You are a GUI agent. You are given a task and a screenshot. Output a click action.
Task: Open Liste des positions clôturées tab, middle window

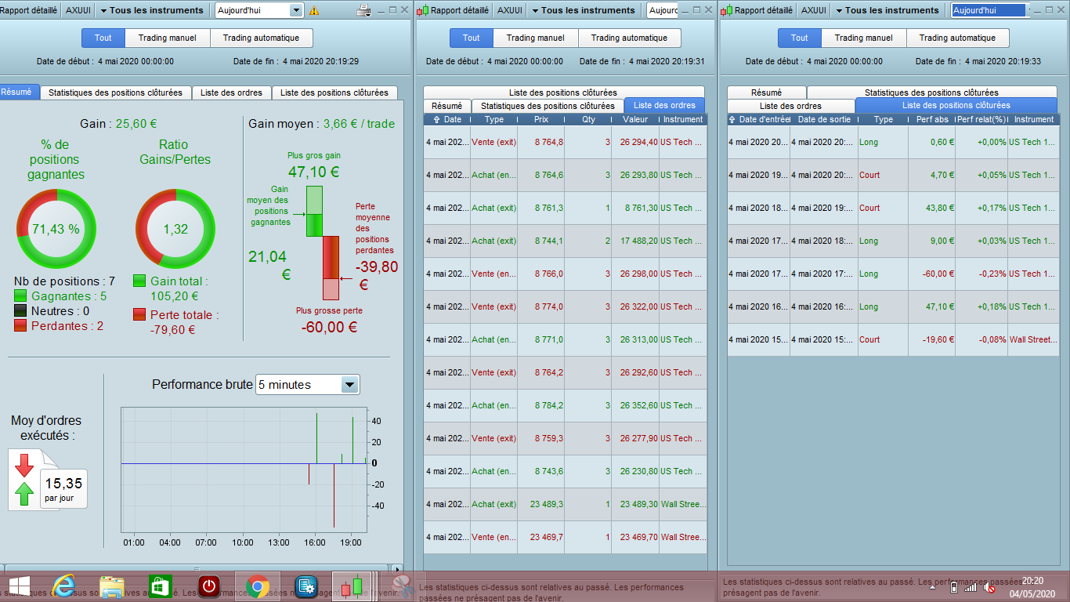(563, 92)
